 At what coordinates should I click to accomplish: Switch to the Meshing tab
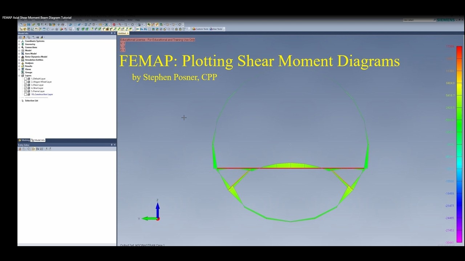24,140
